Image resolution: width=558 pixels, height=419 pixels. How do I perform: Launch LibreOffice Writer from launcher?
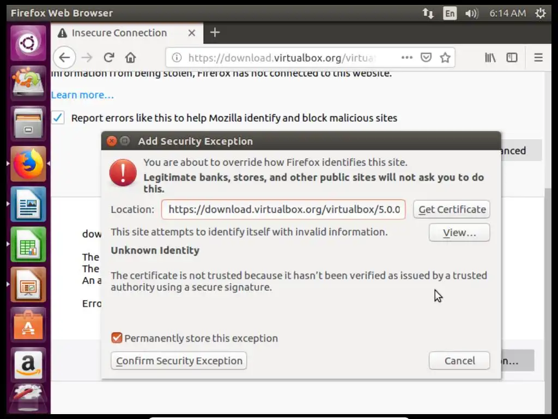tap(28, 204)
